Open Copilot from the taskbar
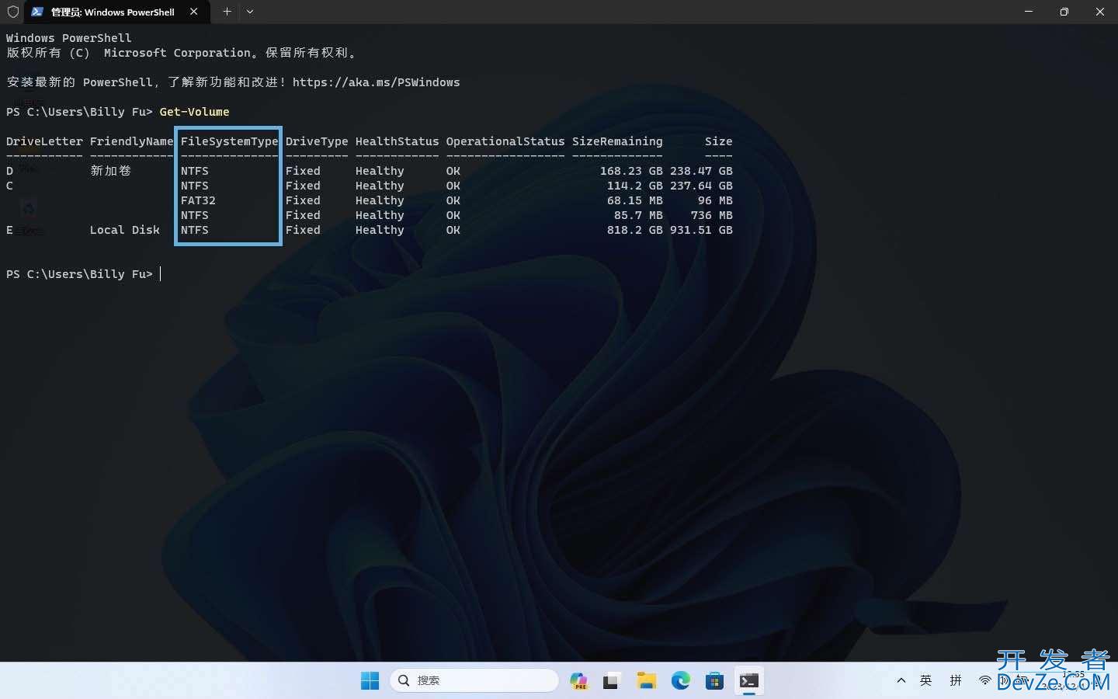 coord(579,681)
